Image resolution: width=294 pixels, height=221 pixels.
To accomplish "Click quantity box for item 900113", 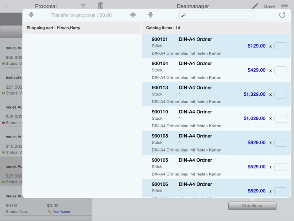I will (281, 95).
